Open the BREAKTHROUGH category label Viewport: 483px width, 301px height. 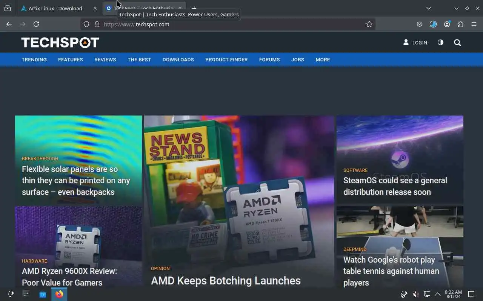point(40,159)
